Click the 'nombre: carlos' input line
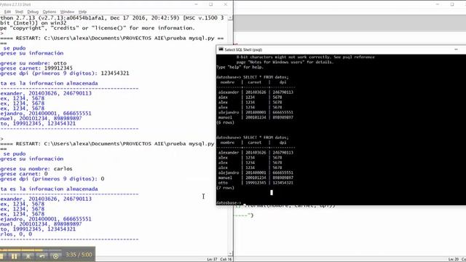 36,169
